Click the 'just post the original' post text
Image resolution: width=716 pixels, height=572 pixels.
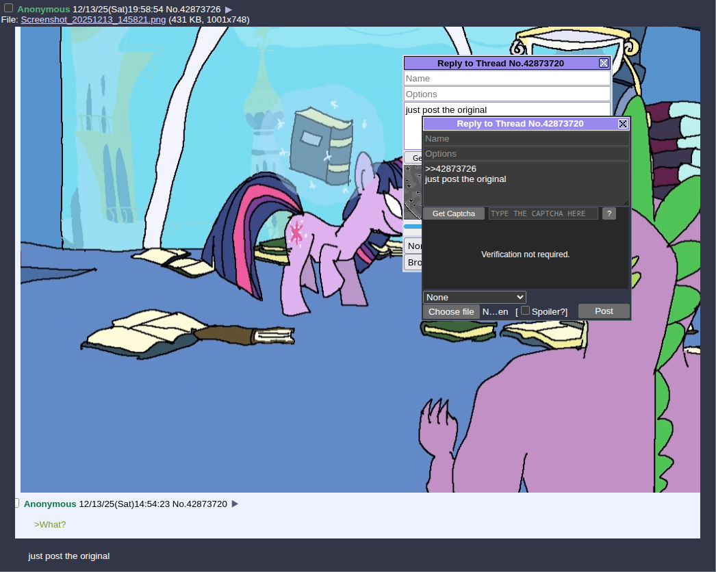click(x=69, y=556)
